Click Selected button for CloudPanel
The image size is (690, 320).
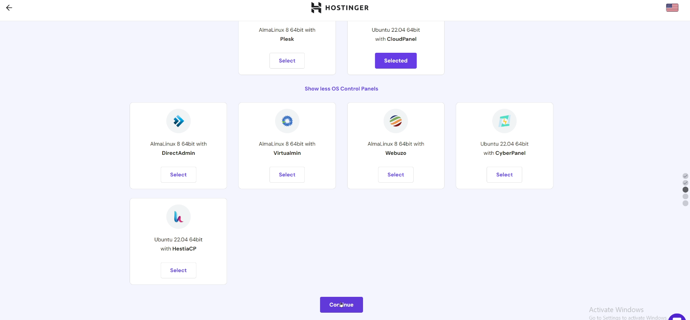pyautogui.click(x=396, y=60)
